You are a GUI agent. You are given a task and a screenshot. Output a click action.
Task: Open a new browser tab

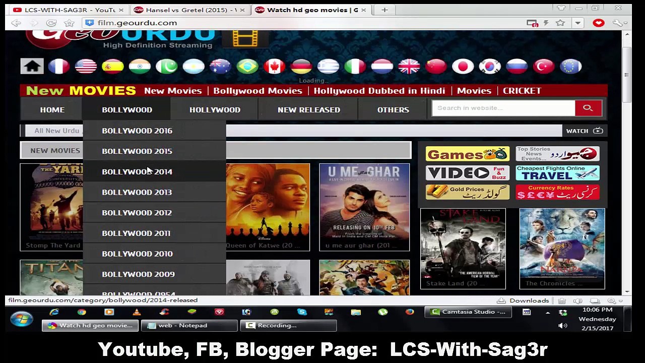click(x=384, y=10)
